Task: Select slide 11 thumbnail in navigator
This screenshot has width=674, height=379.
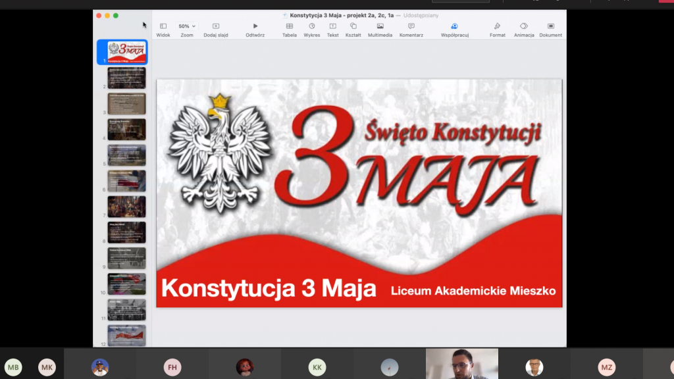Action: pyautogui.click(x=126, y=310)
